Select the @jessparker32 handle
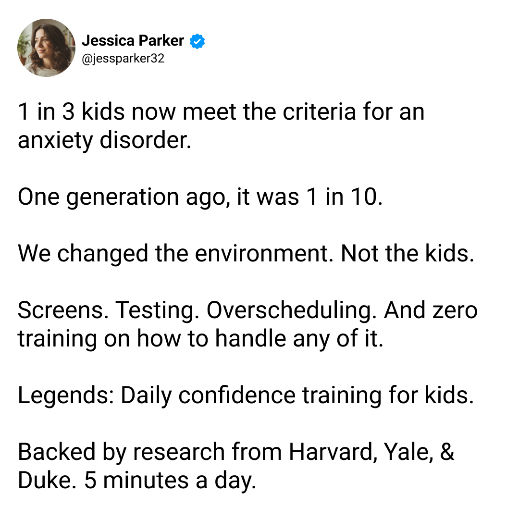 123,58
